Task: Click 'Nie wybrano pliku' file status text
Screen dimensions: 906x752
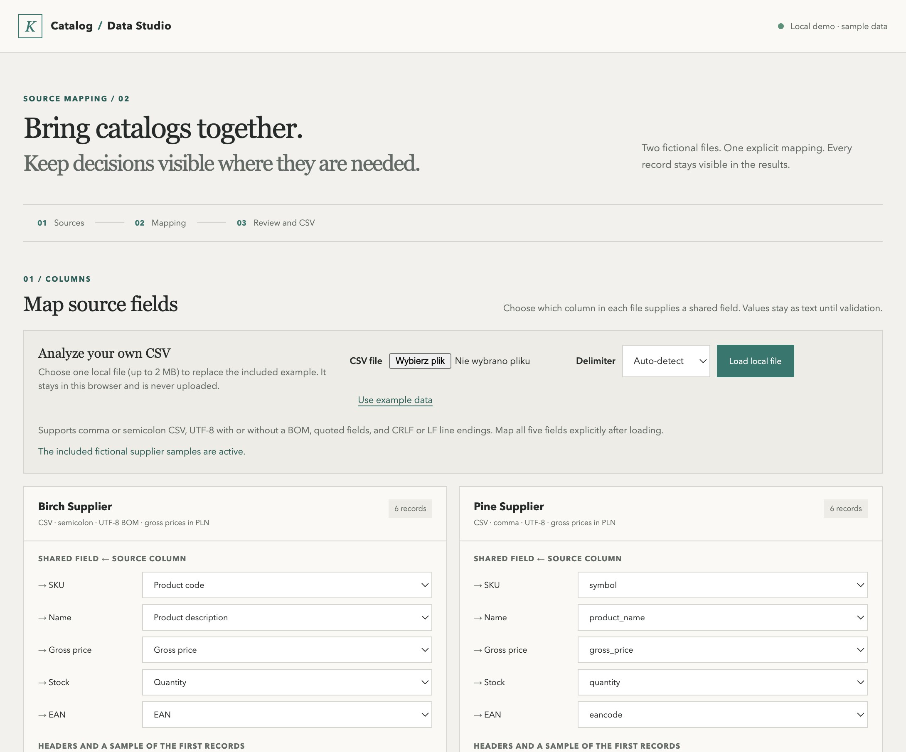Action: coord(492,361)
